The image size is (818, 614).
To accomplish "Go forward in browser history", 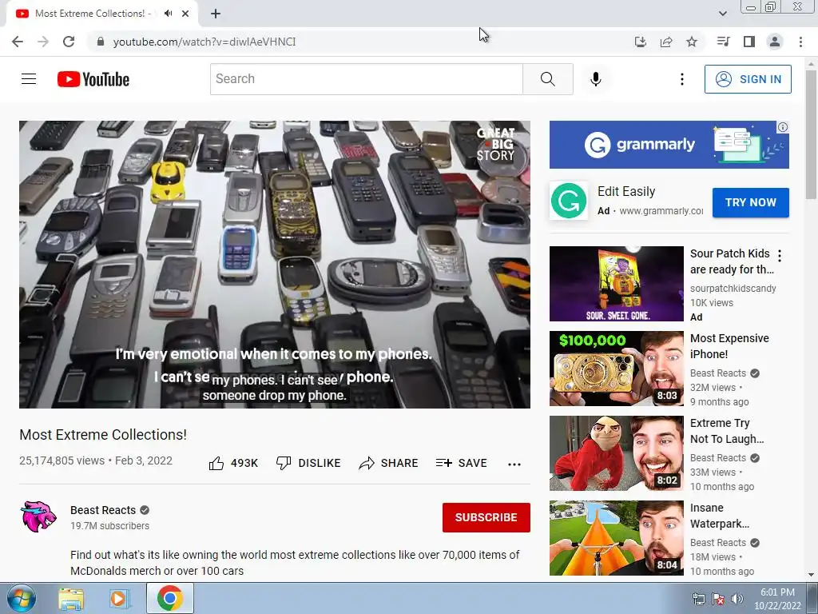I will 43,42.
